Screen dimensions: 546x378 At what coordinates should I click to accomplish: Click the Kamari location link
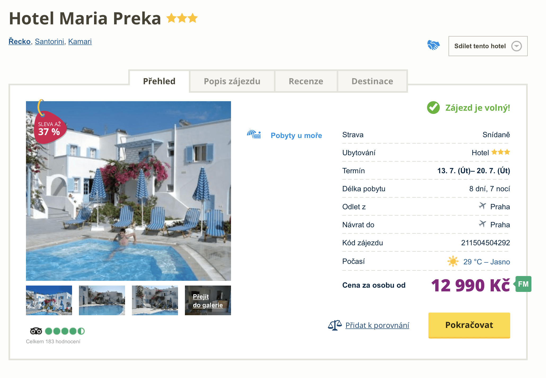pyautogui.click(x=80, y=42)
